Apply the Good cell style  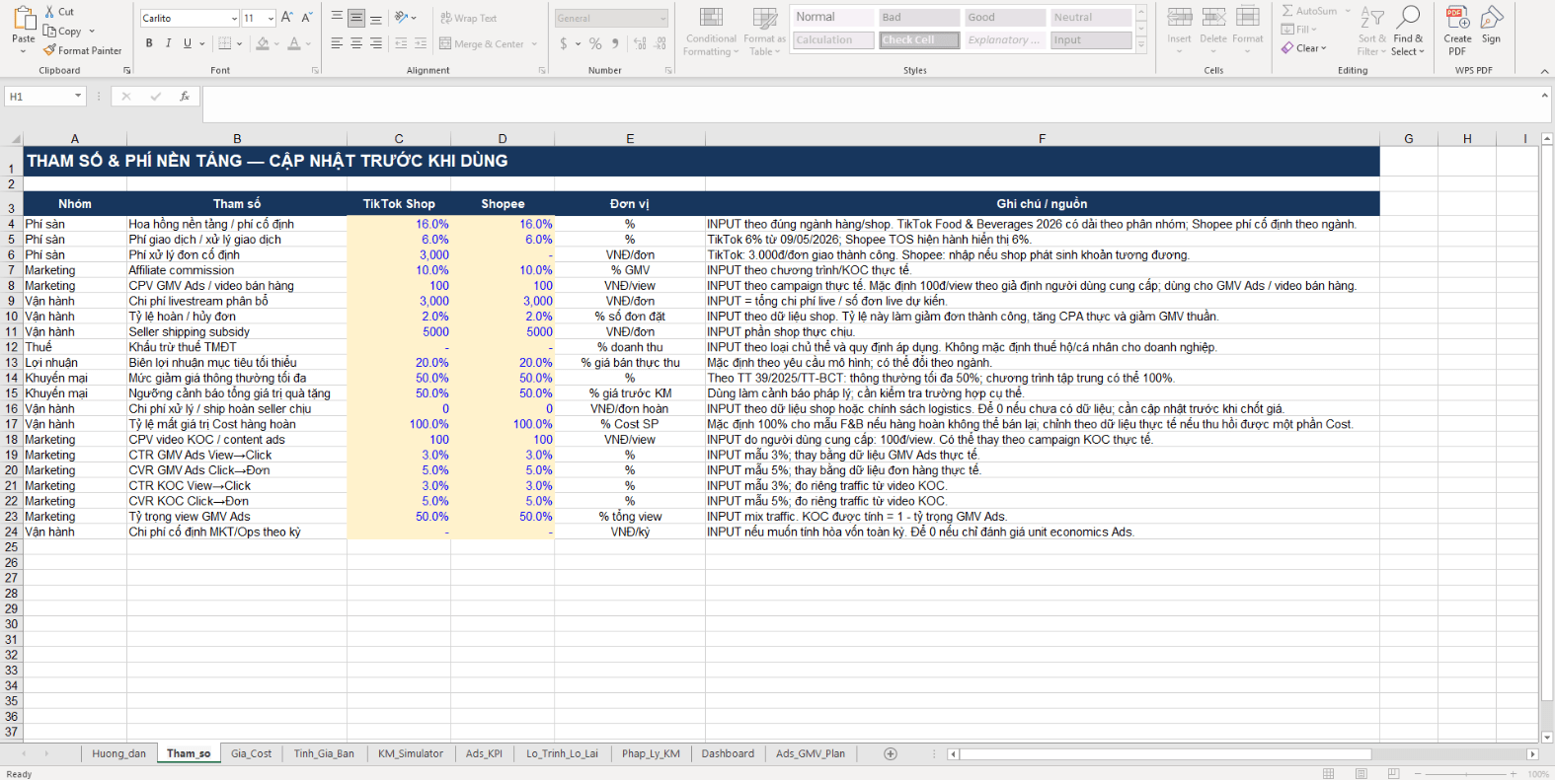pyautogui.click(x=1005, y=18)
